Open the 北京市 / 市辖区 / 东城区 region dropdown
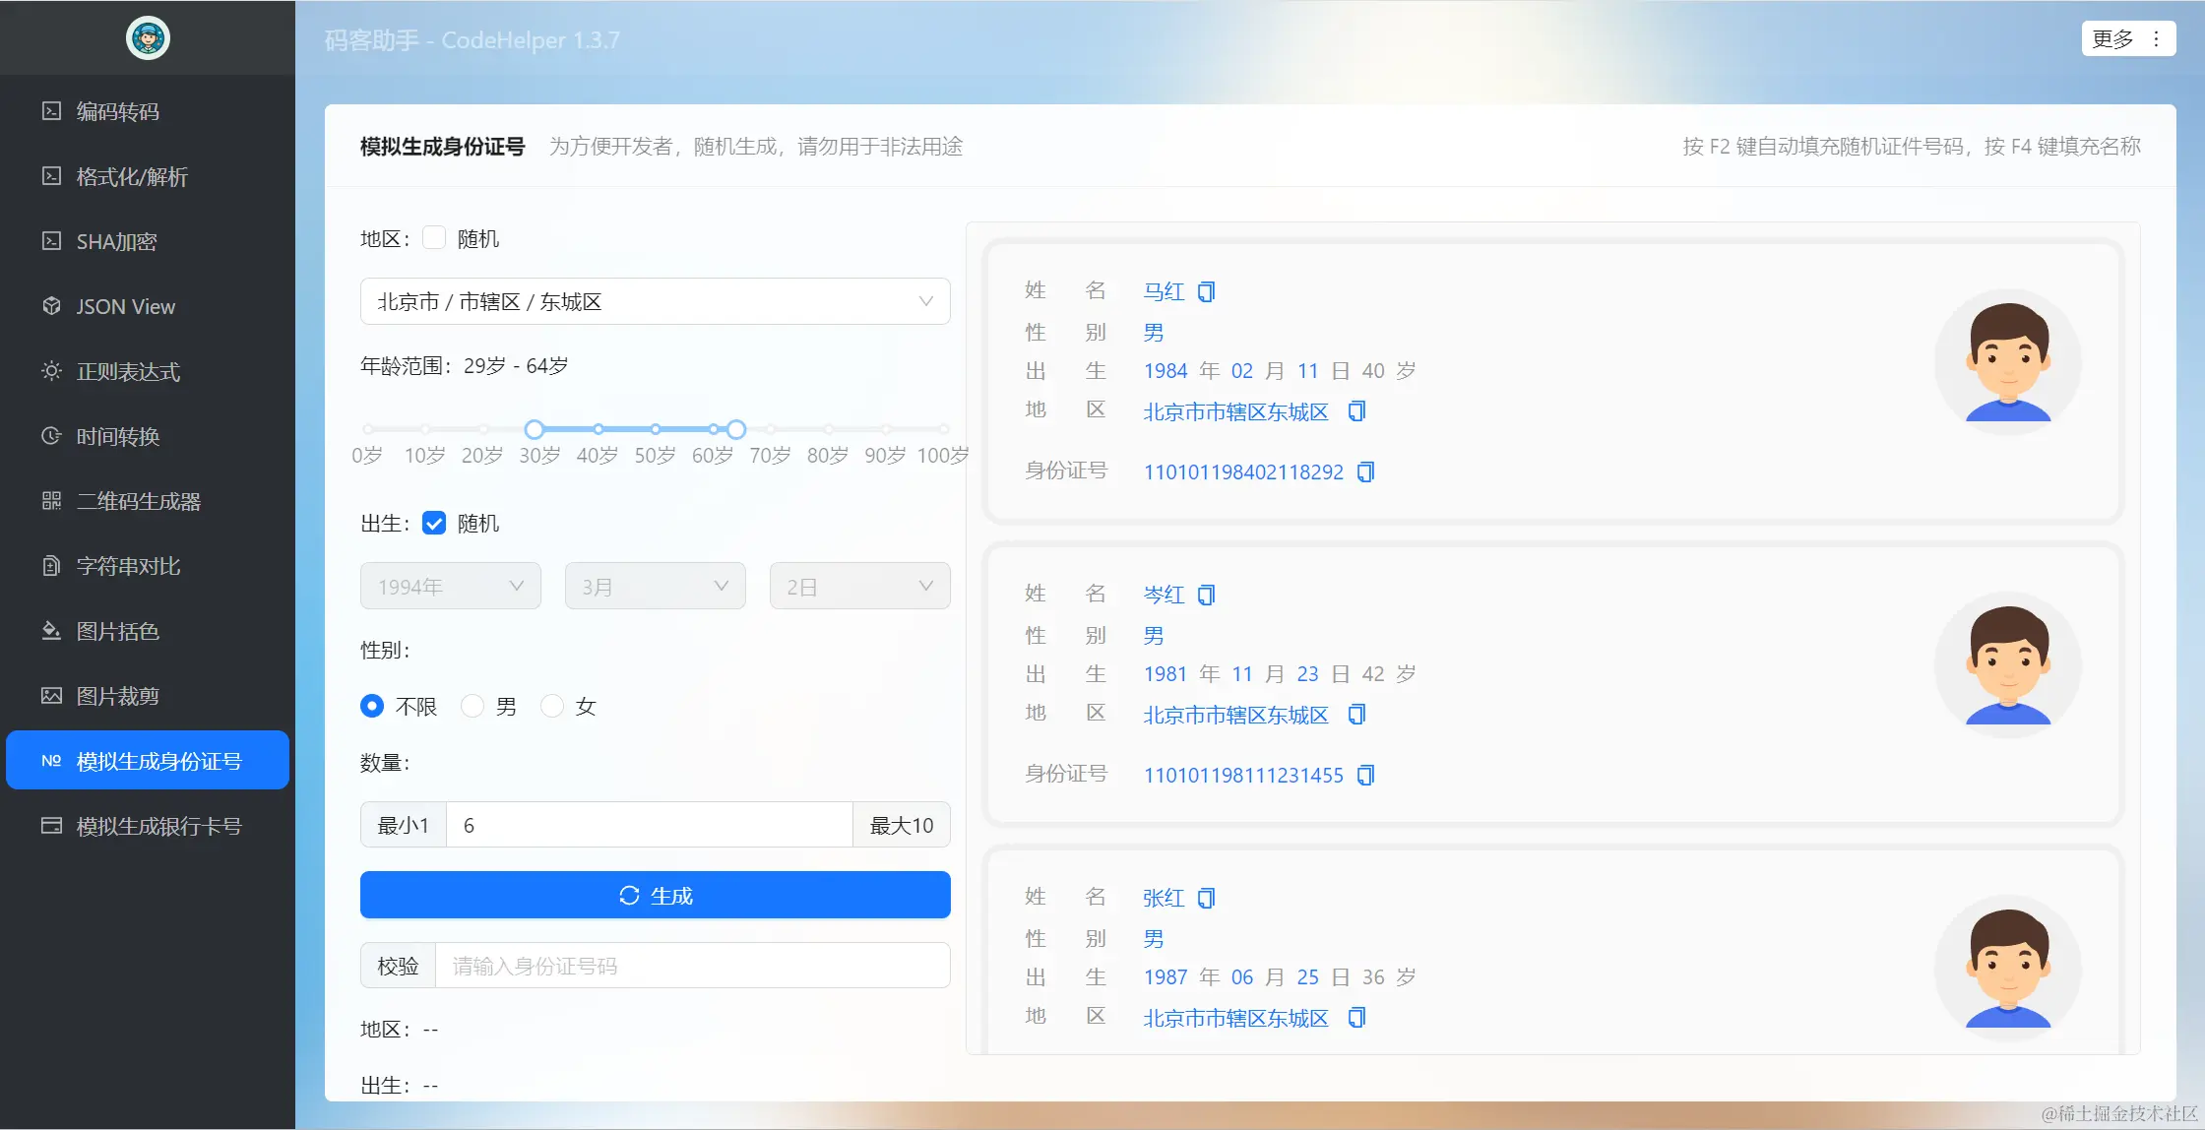Screen dimensions: 2205x1130 click(x=655, y=301)
